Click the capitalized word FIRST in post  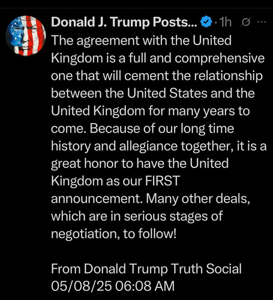pyautogui.click(x=163, y=181)
